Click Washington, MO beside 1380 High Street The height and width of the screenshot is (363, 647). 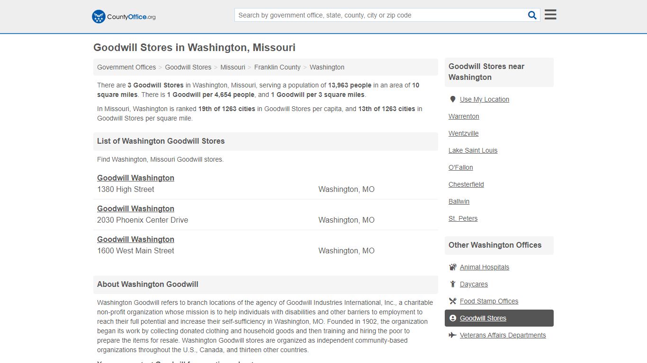[346, 189]
